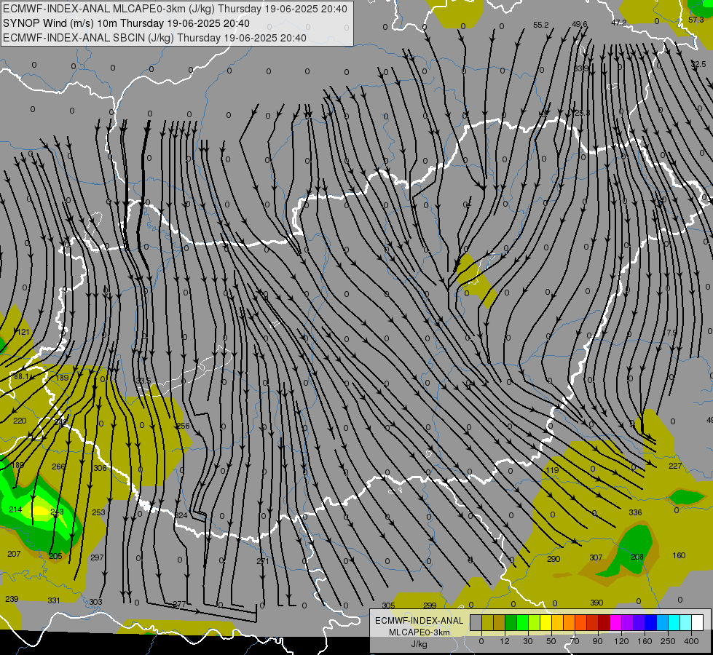713x655 pixels.
Task: Click the map value 239
Action: coord(12,599)
